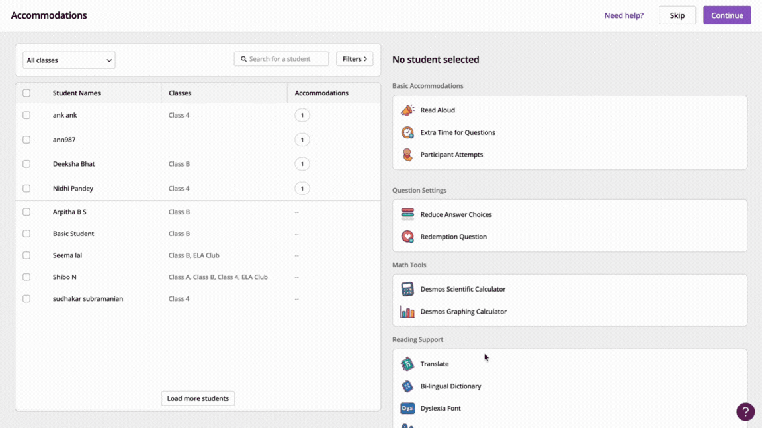
Task: Expand the Filters panel
Action: 355,59
